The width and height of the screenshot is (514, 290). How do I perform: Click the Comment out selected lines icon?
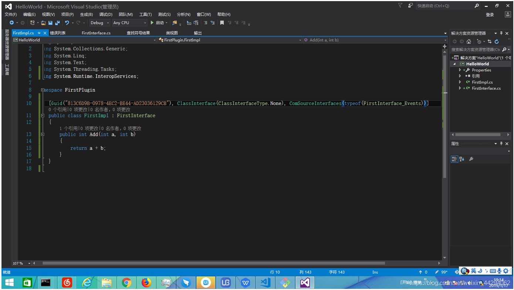206,23
